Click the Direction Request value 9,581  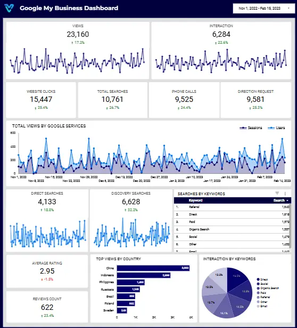255,99
